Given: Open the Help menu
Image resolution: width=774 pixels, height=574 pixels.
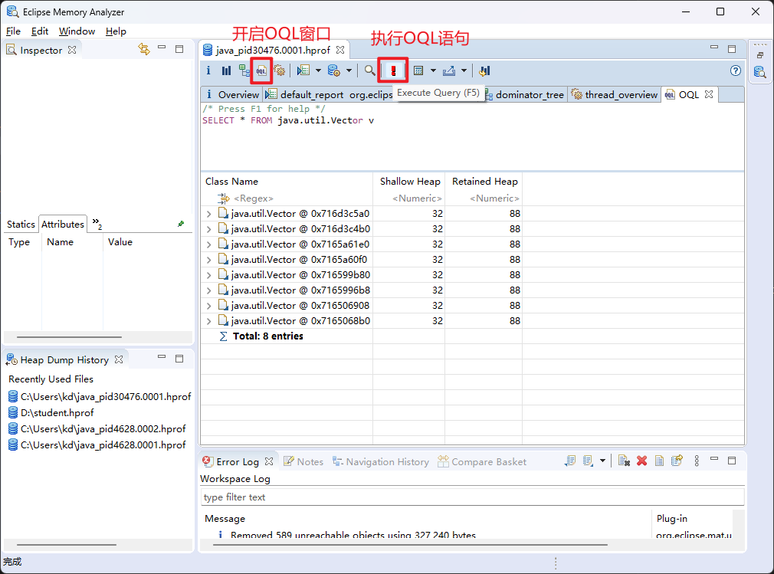Looking at the screenshot, I should pos(116,31).
